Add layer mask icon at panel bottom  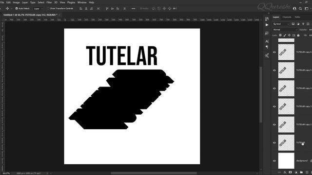[x=291, y=173]
